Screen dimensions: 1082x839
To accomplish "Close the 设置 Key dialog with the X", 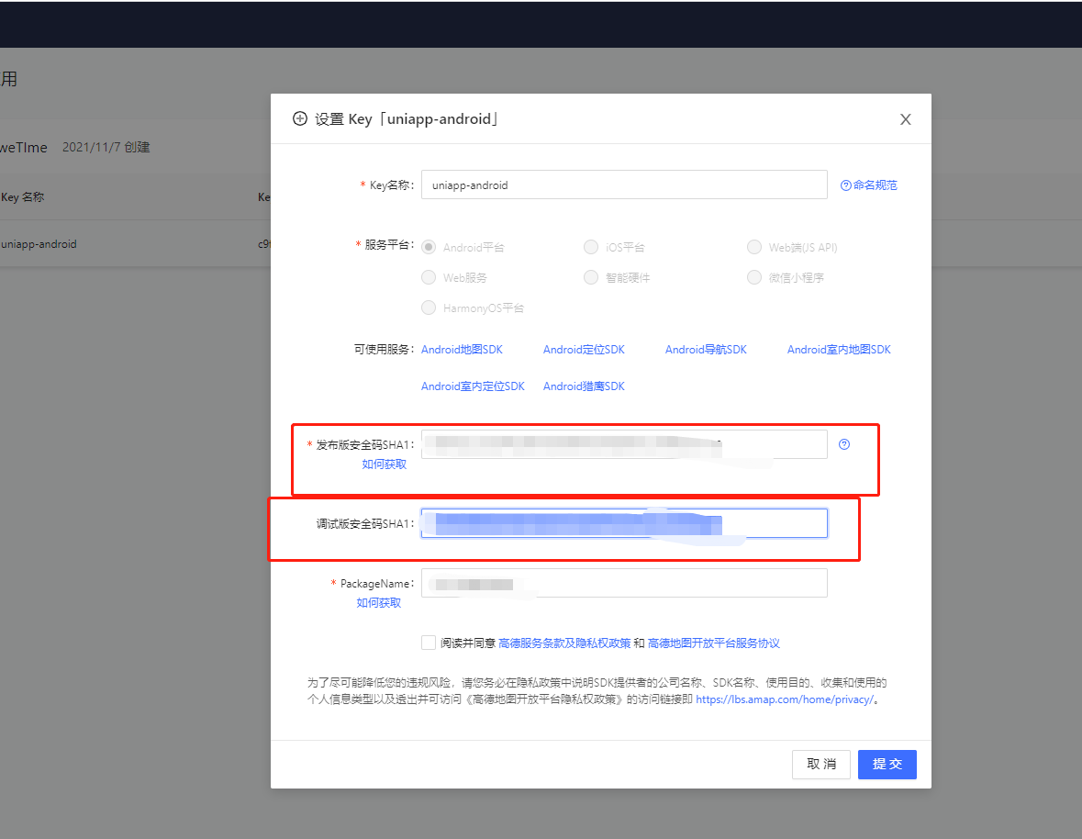I will [x=906, y=119].
